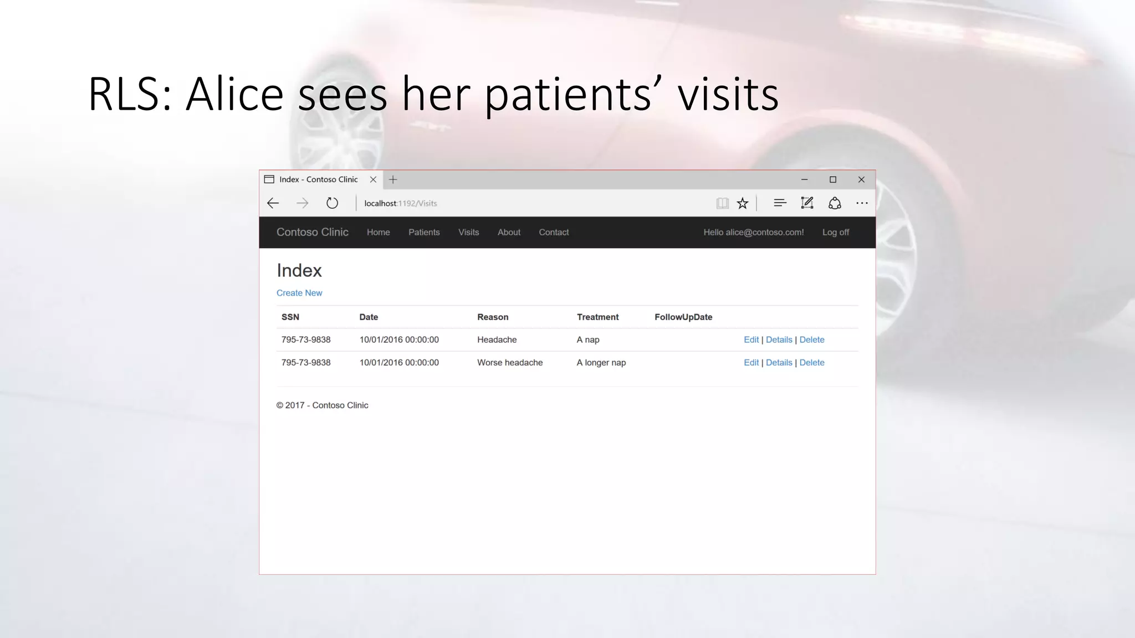Edit the Worse headache visit row
This screenshot has height=638, width=1135.
(751, 362)
